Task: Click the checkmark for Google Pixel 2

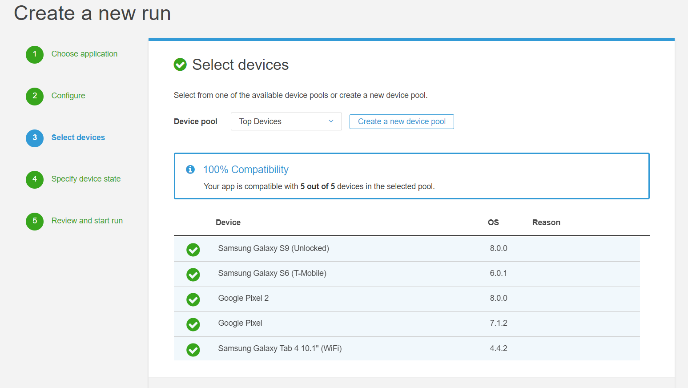Action: click(x=193, y=299)
